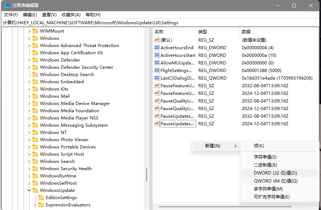Click the AllowMUUpda... DWORD value icon

[157, 63]
